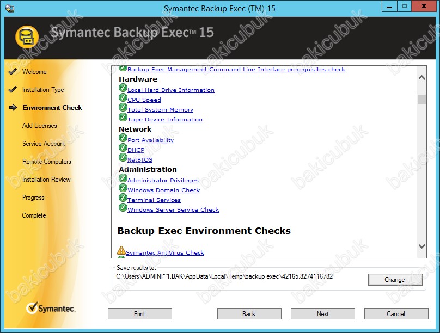The image size is (440, 333).
Task: Click green check icon beside Windows Domain Check
Action: 123,188
